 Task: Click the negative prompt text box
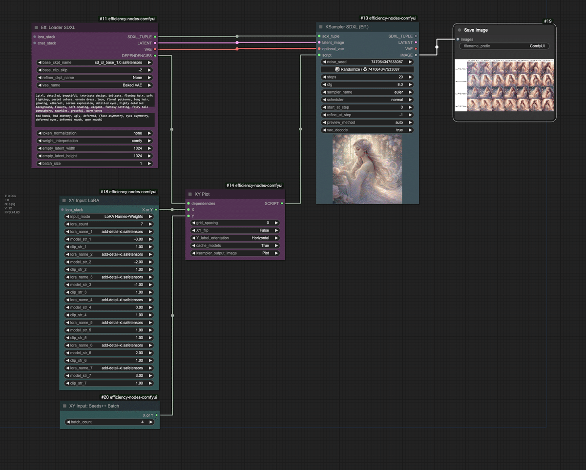(x=95, y=120)
